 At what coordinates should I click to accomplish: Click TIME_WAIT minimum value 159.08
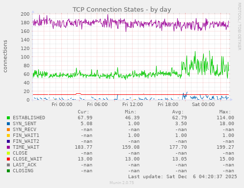click(x=131, y=147)
